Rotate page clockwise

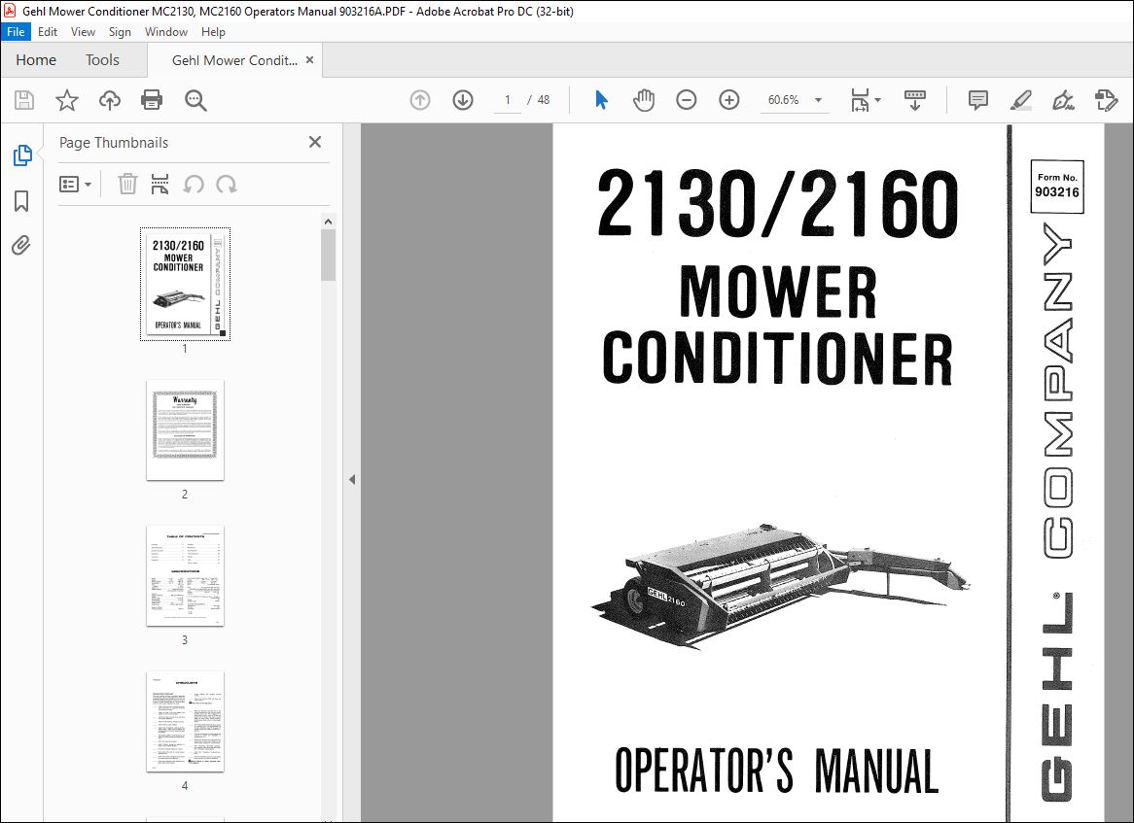pos(227,185)
